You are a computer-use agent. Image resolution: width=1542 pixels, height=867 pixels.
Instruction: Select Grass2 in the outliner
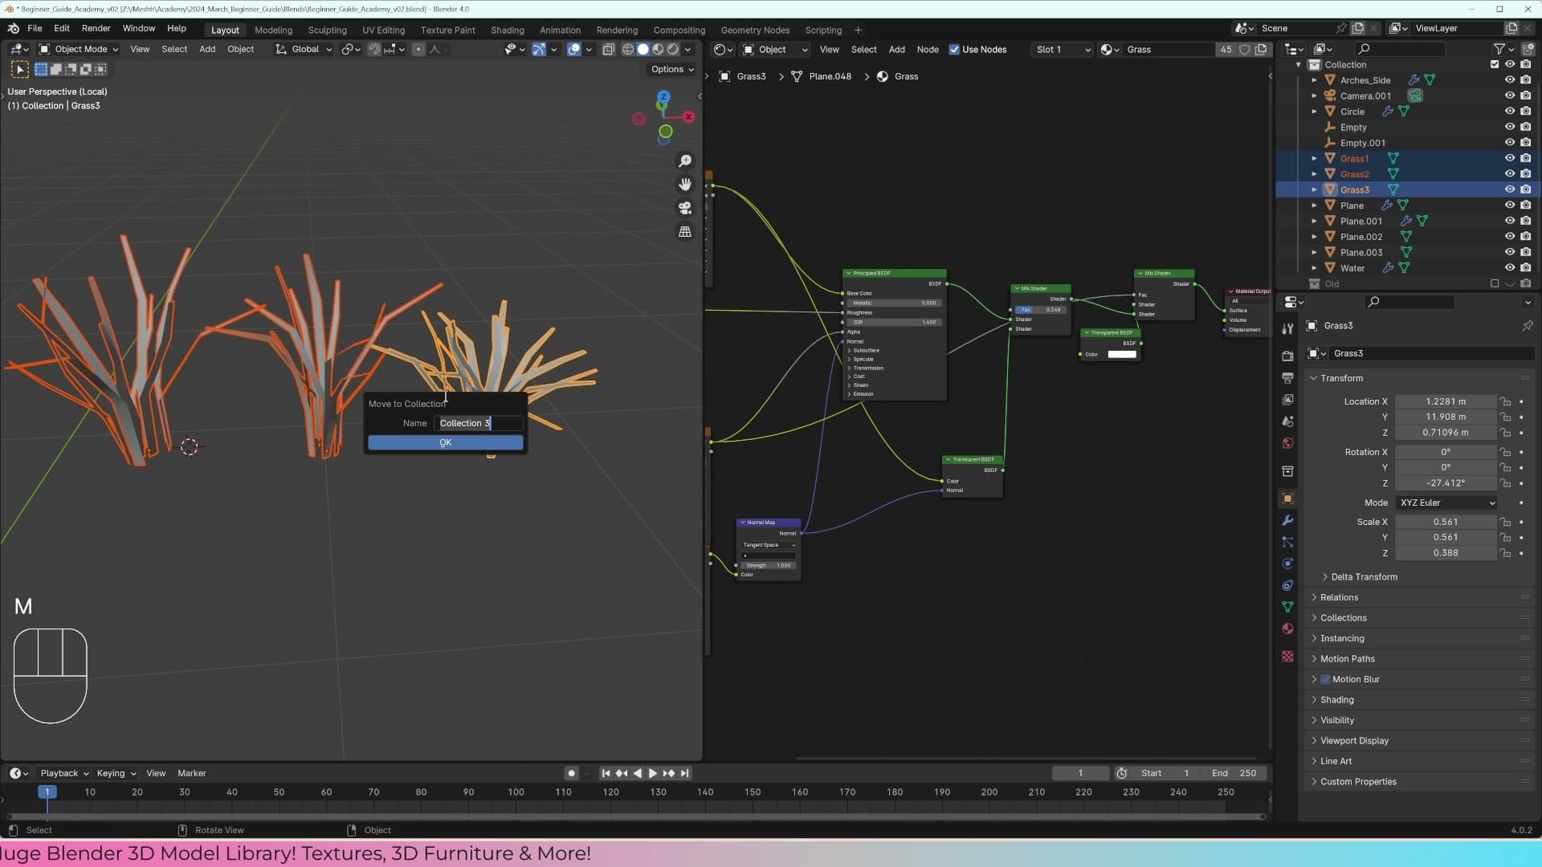point(1354,174)
